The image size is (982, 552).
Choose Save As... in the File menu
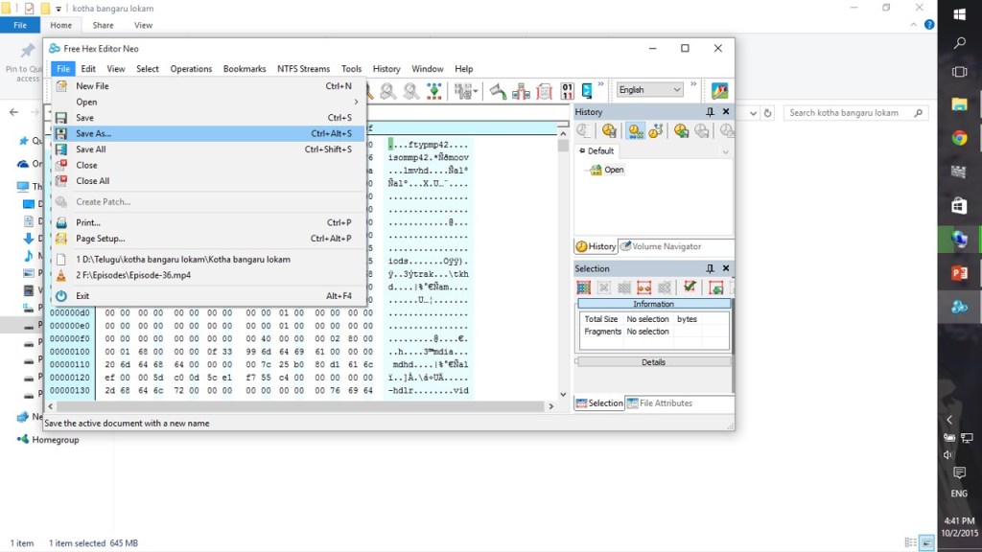coord(209,133)
